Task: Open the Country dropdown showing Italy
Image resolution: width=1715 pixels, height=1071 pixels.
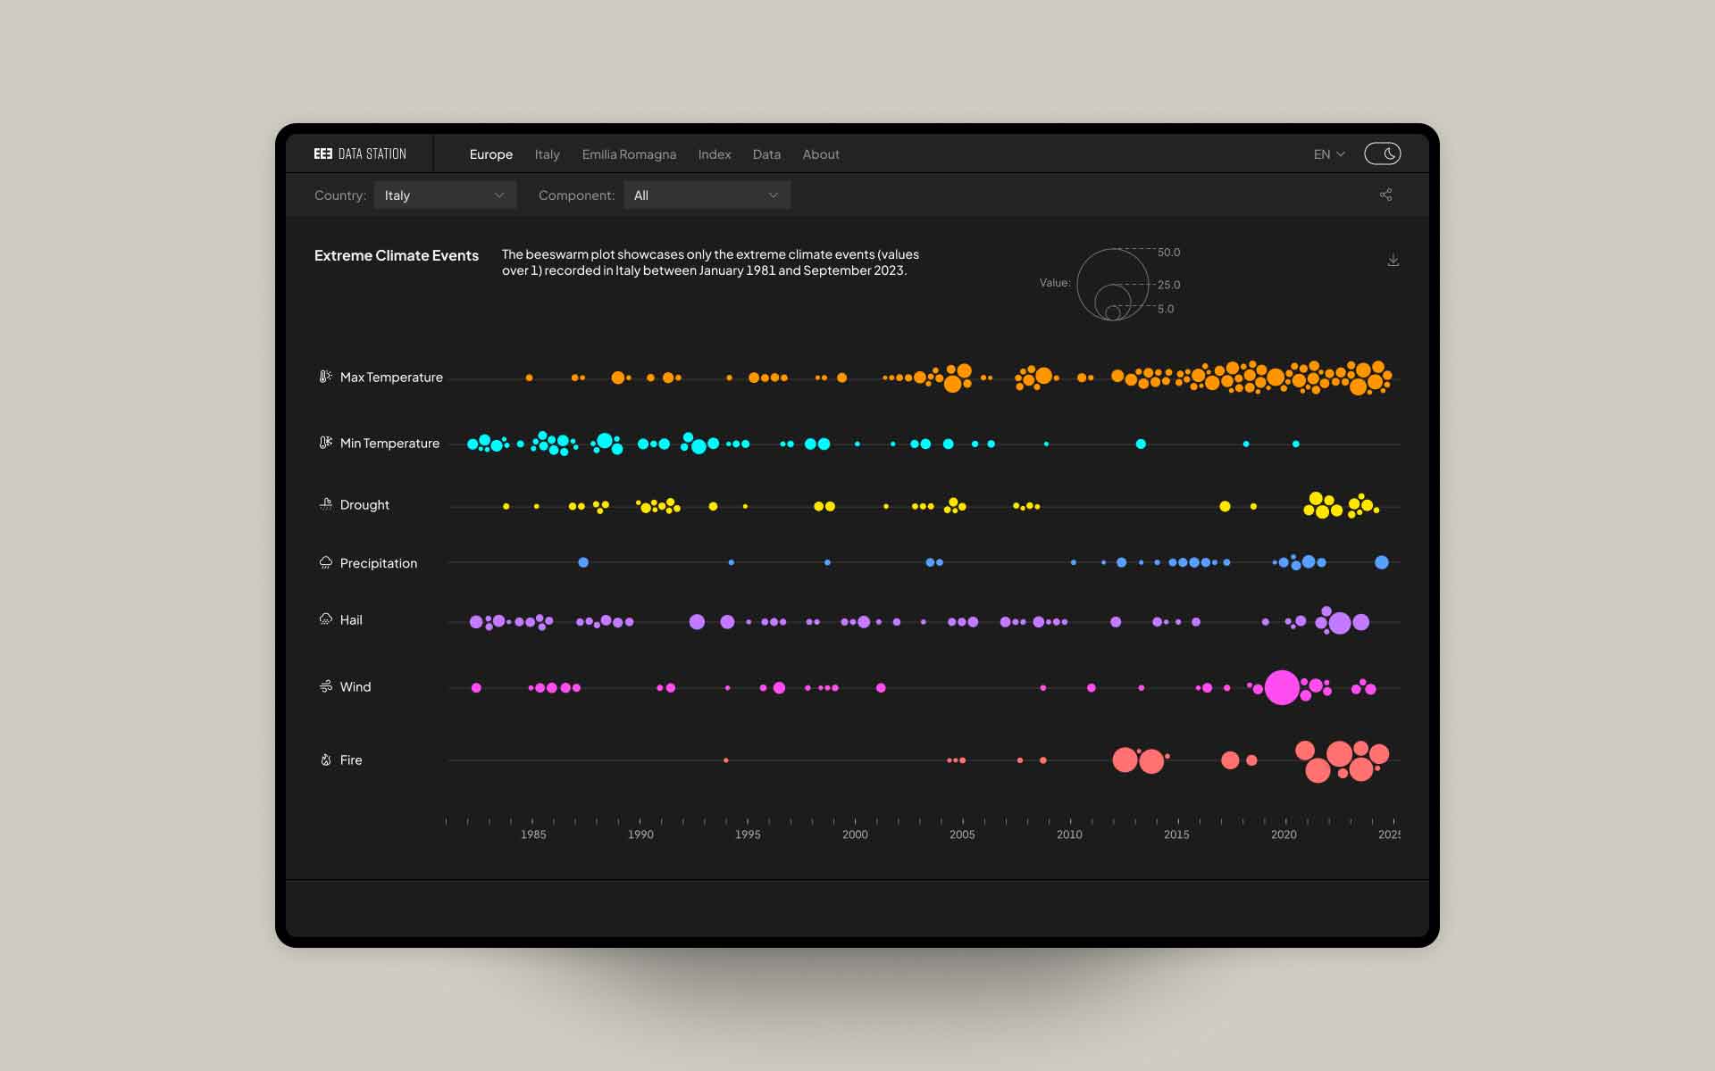Action: (445, 195)
